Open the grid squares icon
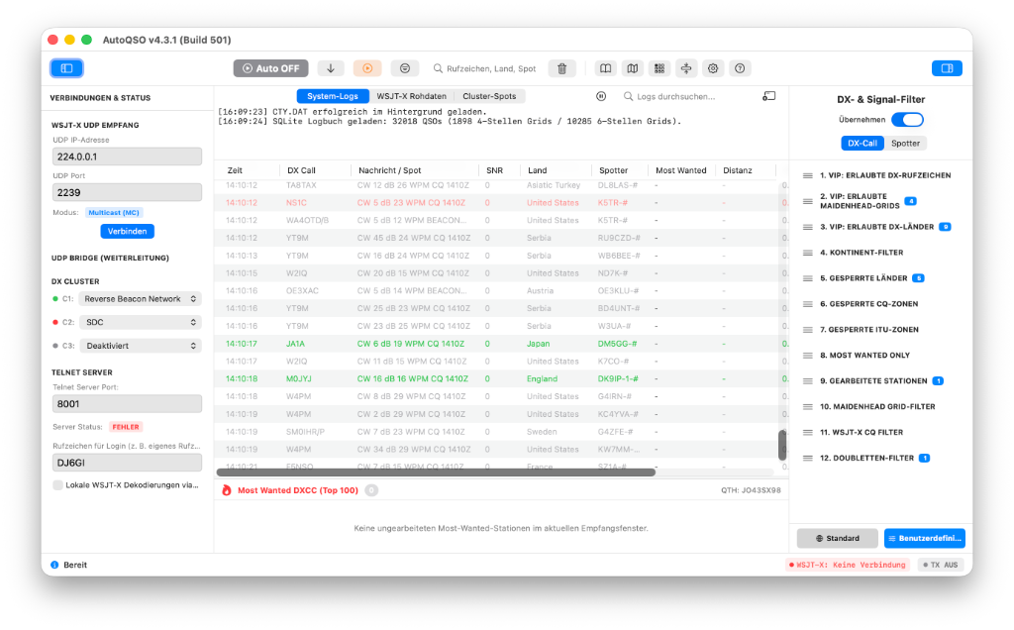 coord(659,68)
